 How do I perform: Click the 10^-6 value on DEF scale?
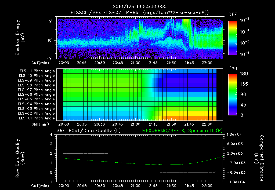click(244, 54)
